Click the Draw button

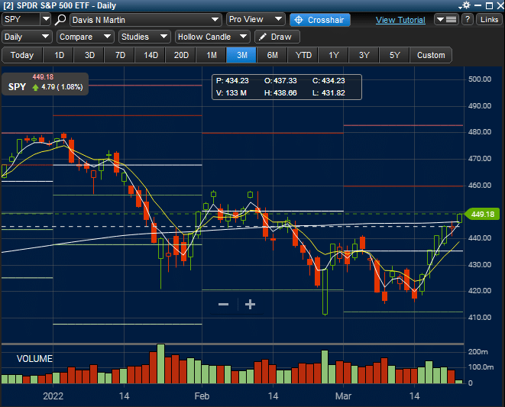coord(277,37)
